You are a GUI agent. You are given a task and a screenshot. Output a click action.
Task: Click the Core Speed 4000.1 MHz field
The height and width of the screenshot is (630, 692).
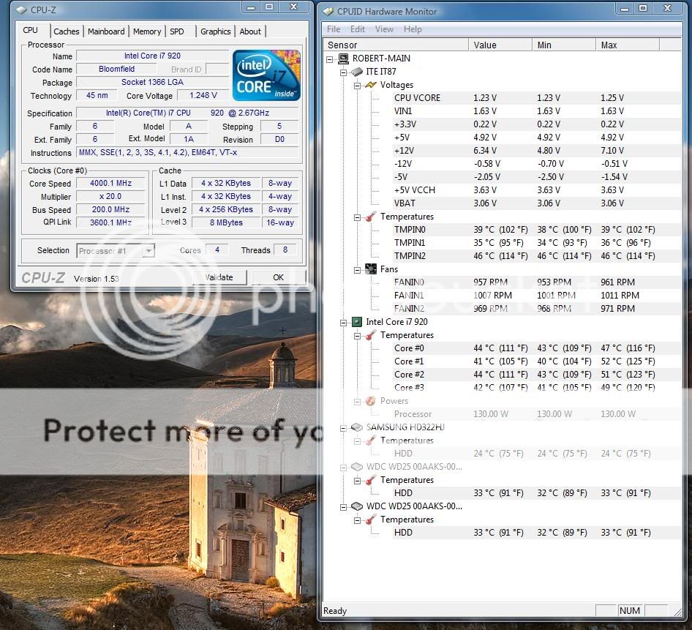click(x=110, y=183)
